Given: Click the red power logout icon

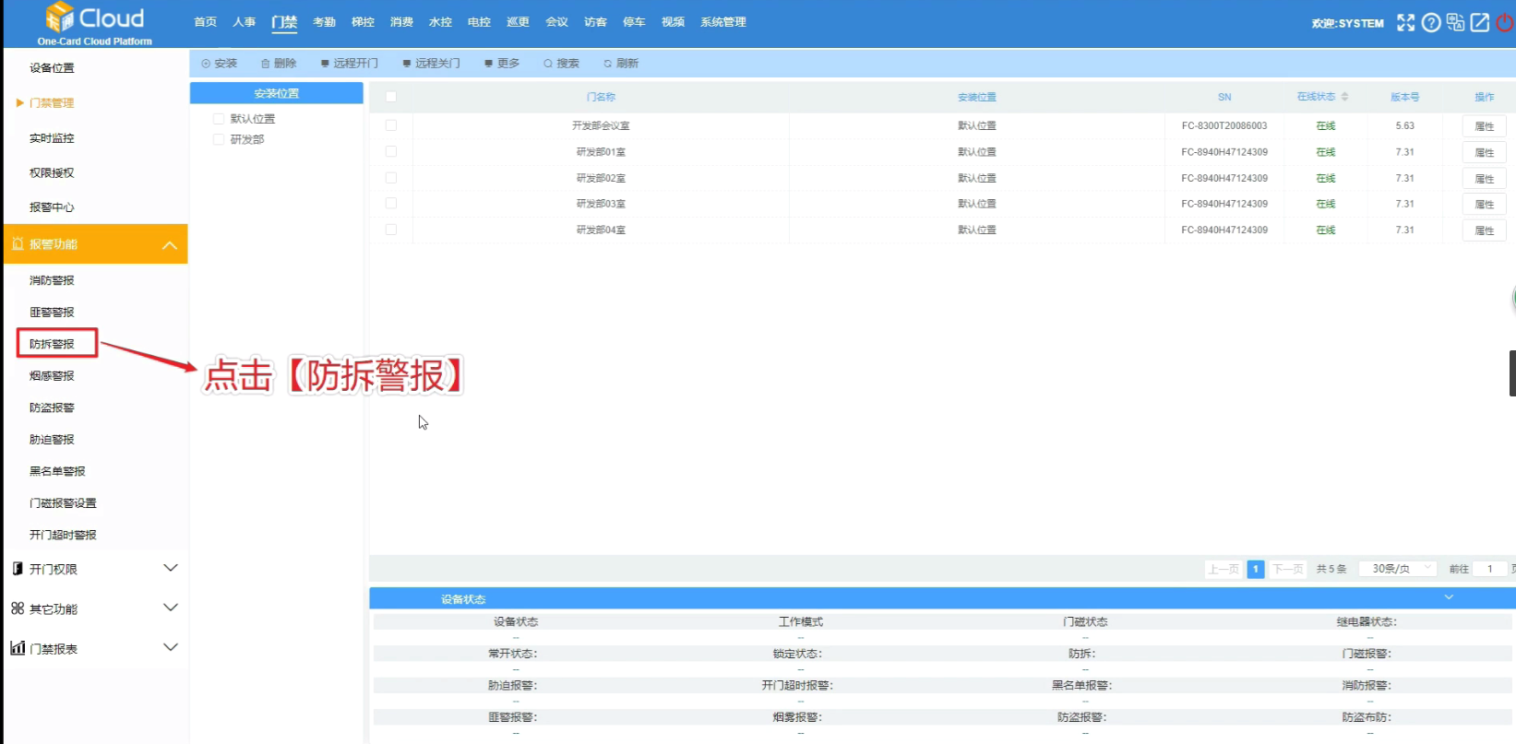Looking at the screenshot, I should 1505,23.
